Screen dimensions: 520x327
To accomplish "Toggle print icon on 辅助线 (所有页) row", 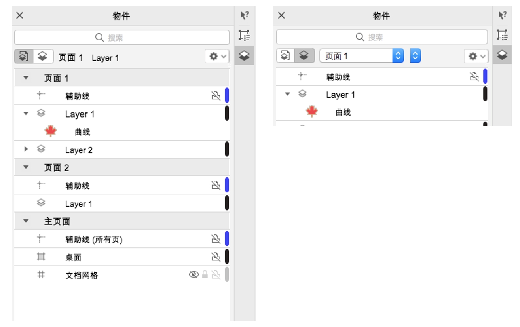I will (x=216, y=239).
